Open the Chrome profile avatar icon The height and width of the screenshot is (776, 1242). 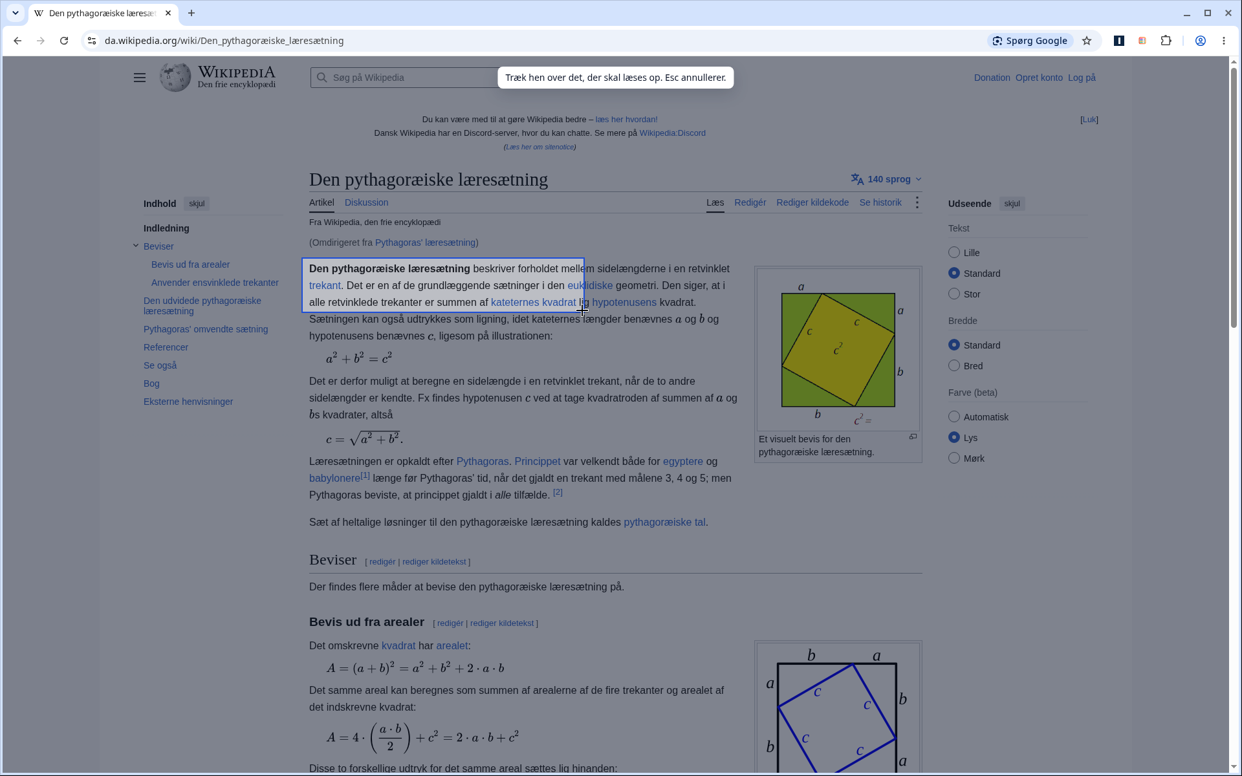point(1200,41)
